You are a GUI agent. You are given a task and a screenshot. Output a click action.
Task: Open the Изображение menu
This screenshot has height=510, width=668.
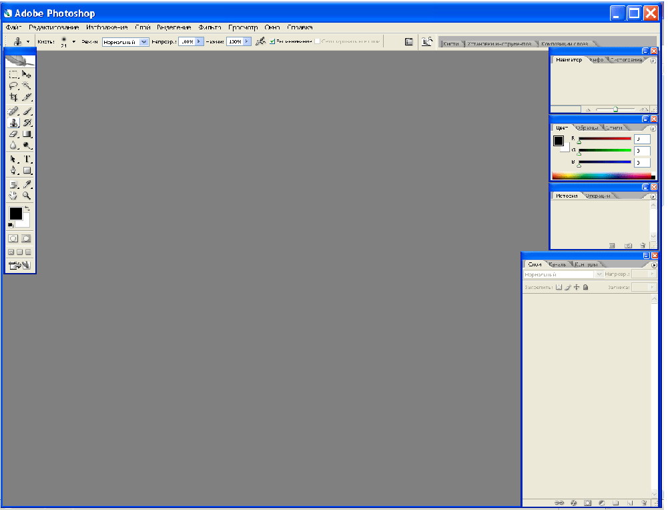(107, 27)
